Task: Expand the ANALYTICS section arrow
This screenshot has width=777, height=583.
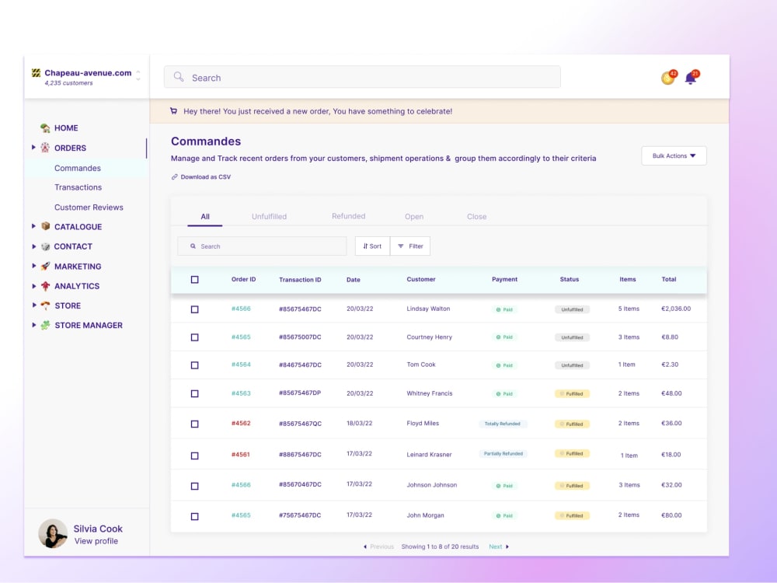Action: coord(33,286)
